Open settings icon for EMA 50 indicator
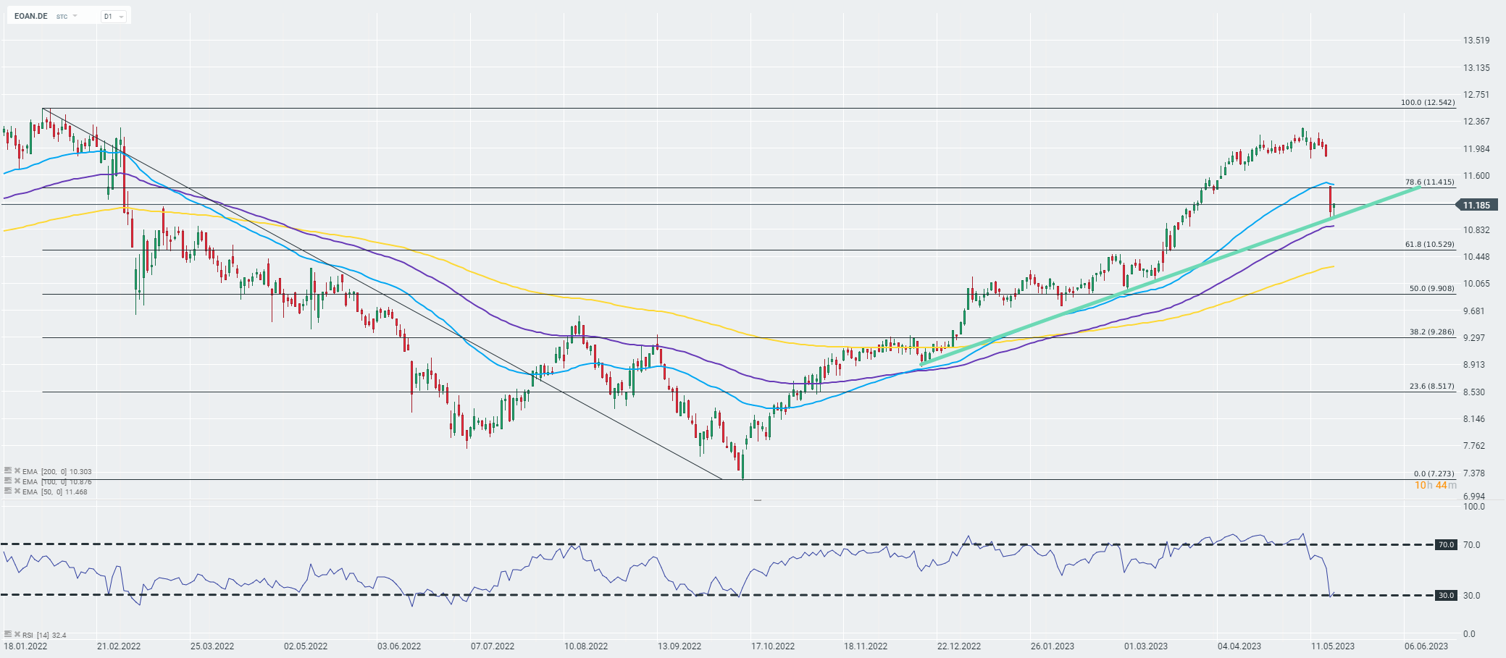Image resolution: width=1506 pixels, height=658 pixels. [x=8, y=491]
